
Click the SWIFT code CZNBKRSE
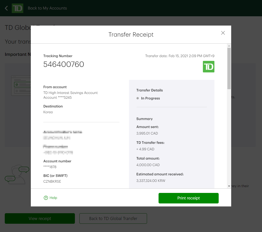click(52, 182)
